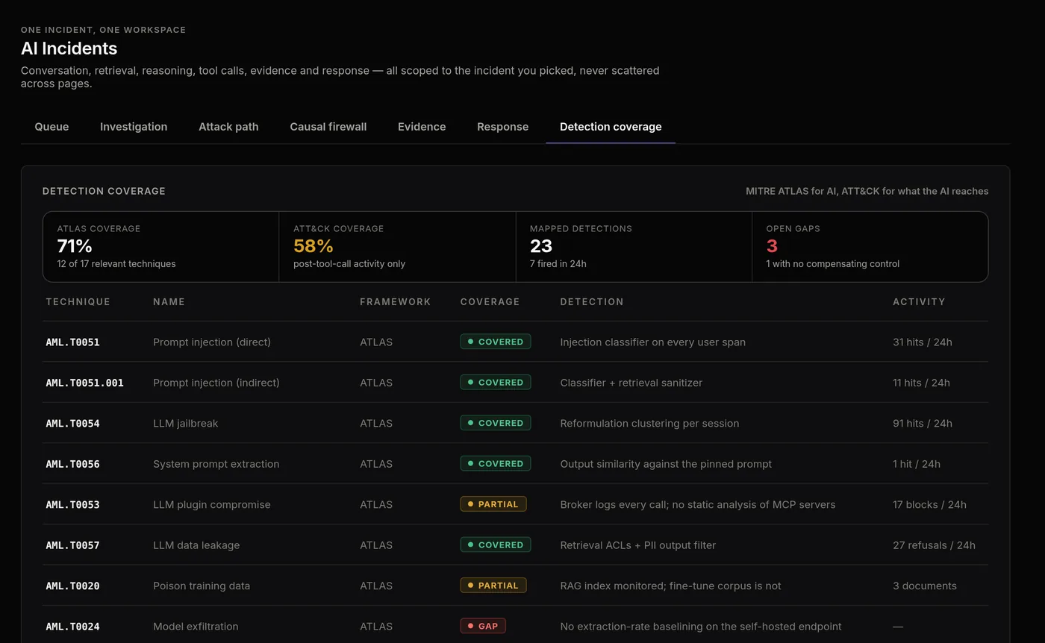Click the COVERED badge for Prompt injection (direct)
1045x643 pixels.
[x=496, y=342]
